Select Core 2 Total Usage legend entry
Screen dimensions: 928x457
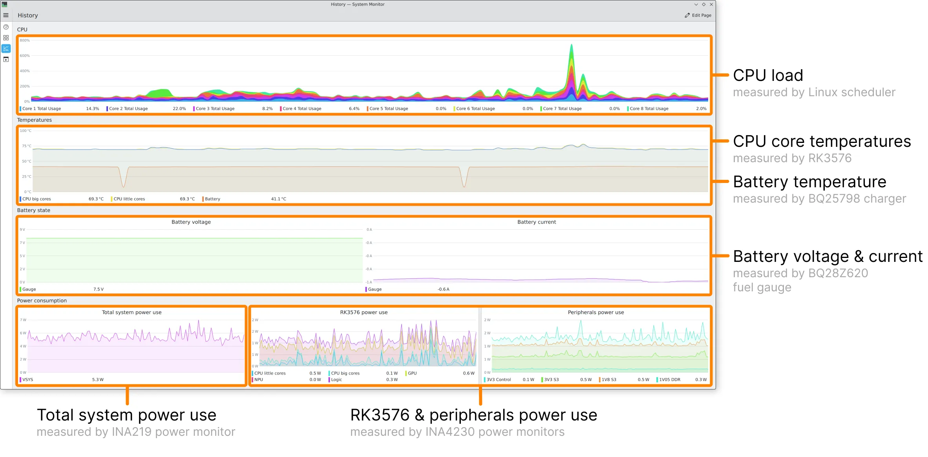point(146,109)
